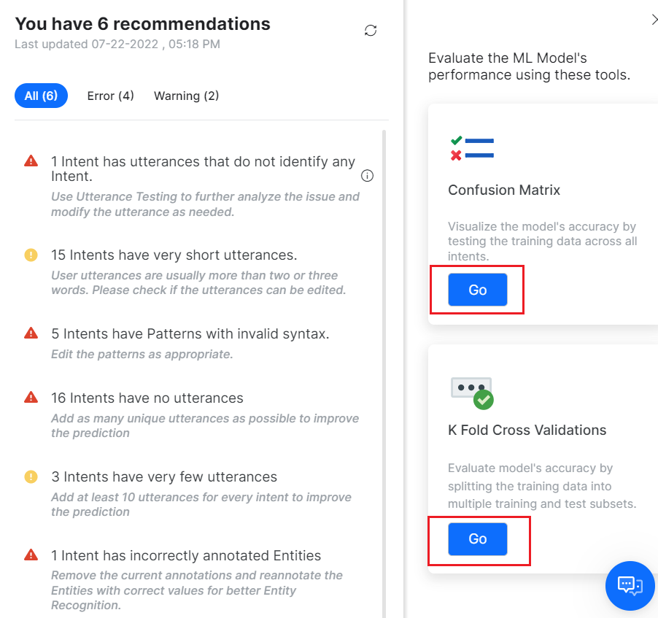Click the recommendations list scrollbar
The image size is (658, 618).
[384, 365]
